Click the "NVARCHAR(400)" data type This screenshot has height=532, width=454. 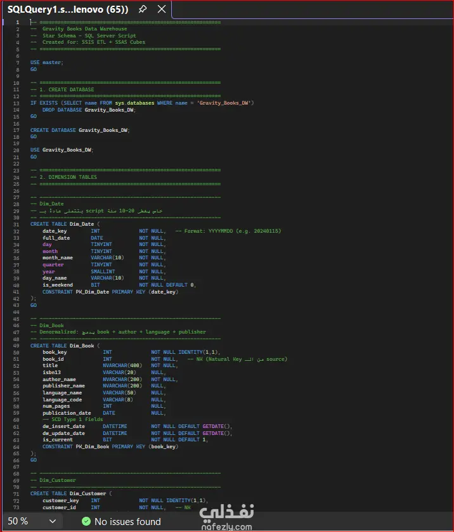(x=122, y=365)
